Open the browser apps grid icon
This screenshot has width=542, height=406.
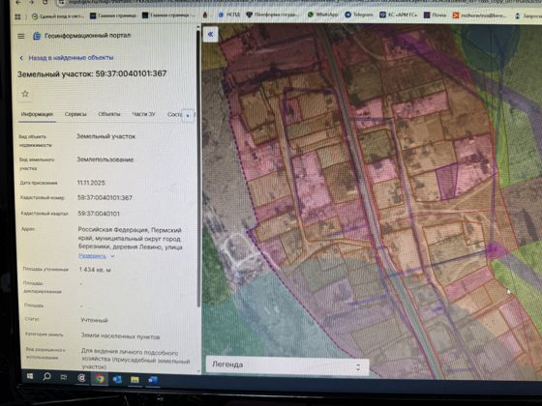click(x=17, y=16)
